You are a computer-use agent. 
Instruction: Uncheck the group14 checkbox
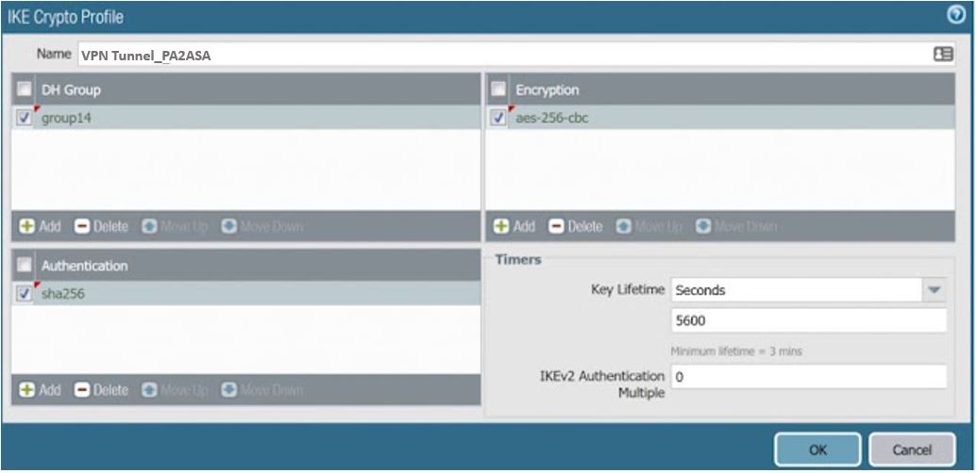tap(25, 118)
